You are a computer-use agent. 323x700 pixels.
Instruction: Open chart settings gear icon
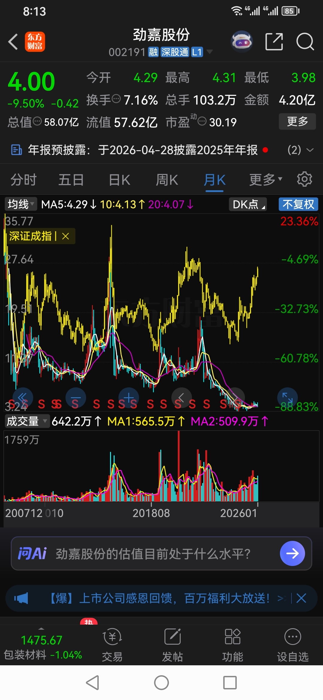pos(304,179)
